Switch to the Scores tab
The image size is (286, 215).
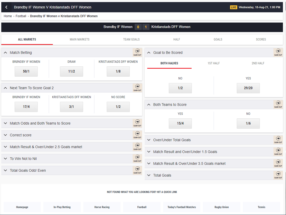(261, 39)
